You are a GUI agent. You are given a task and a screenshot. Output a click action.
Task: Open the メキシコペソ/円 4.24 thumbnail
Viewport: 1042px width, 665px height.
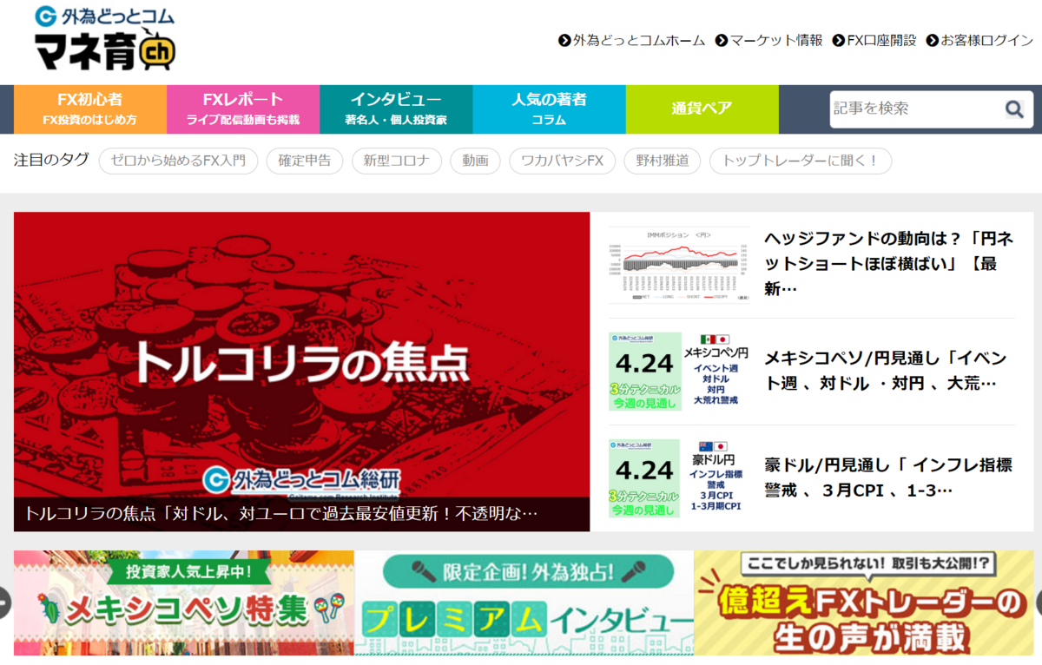pyautogui.click(x=679, y=372)
